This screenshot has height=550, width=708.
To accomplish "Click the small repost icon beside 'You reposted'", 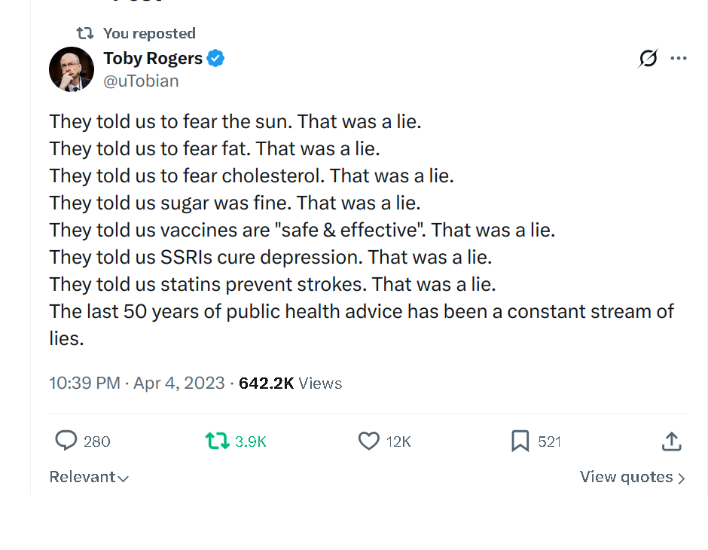I will [x=85, y=33].
